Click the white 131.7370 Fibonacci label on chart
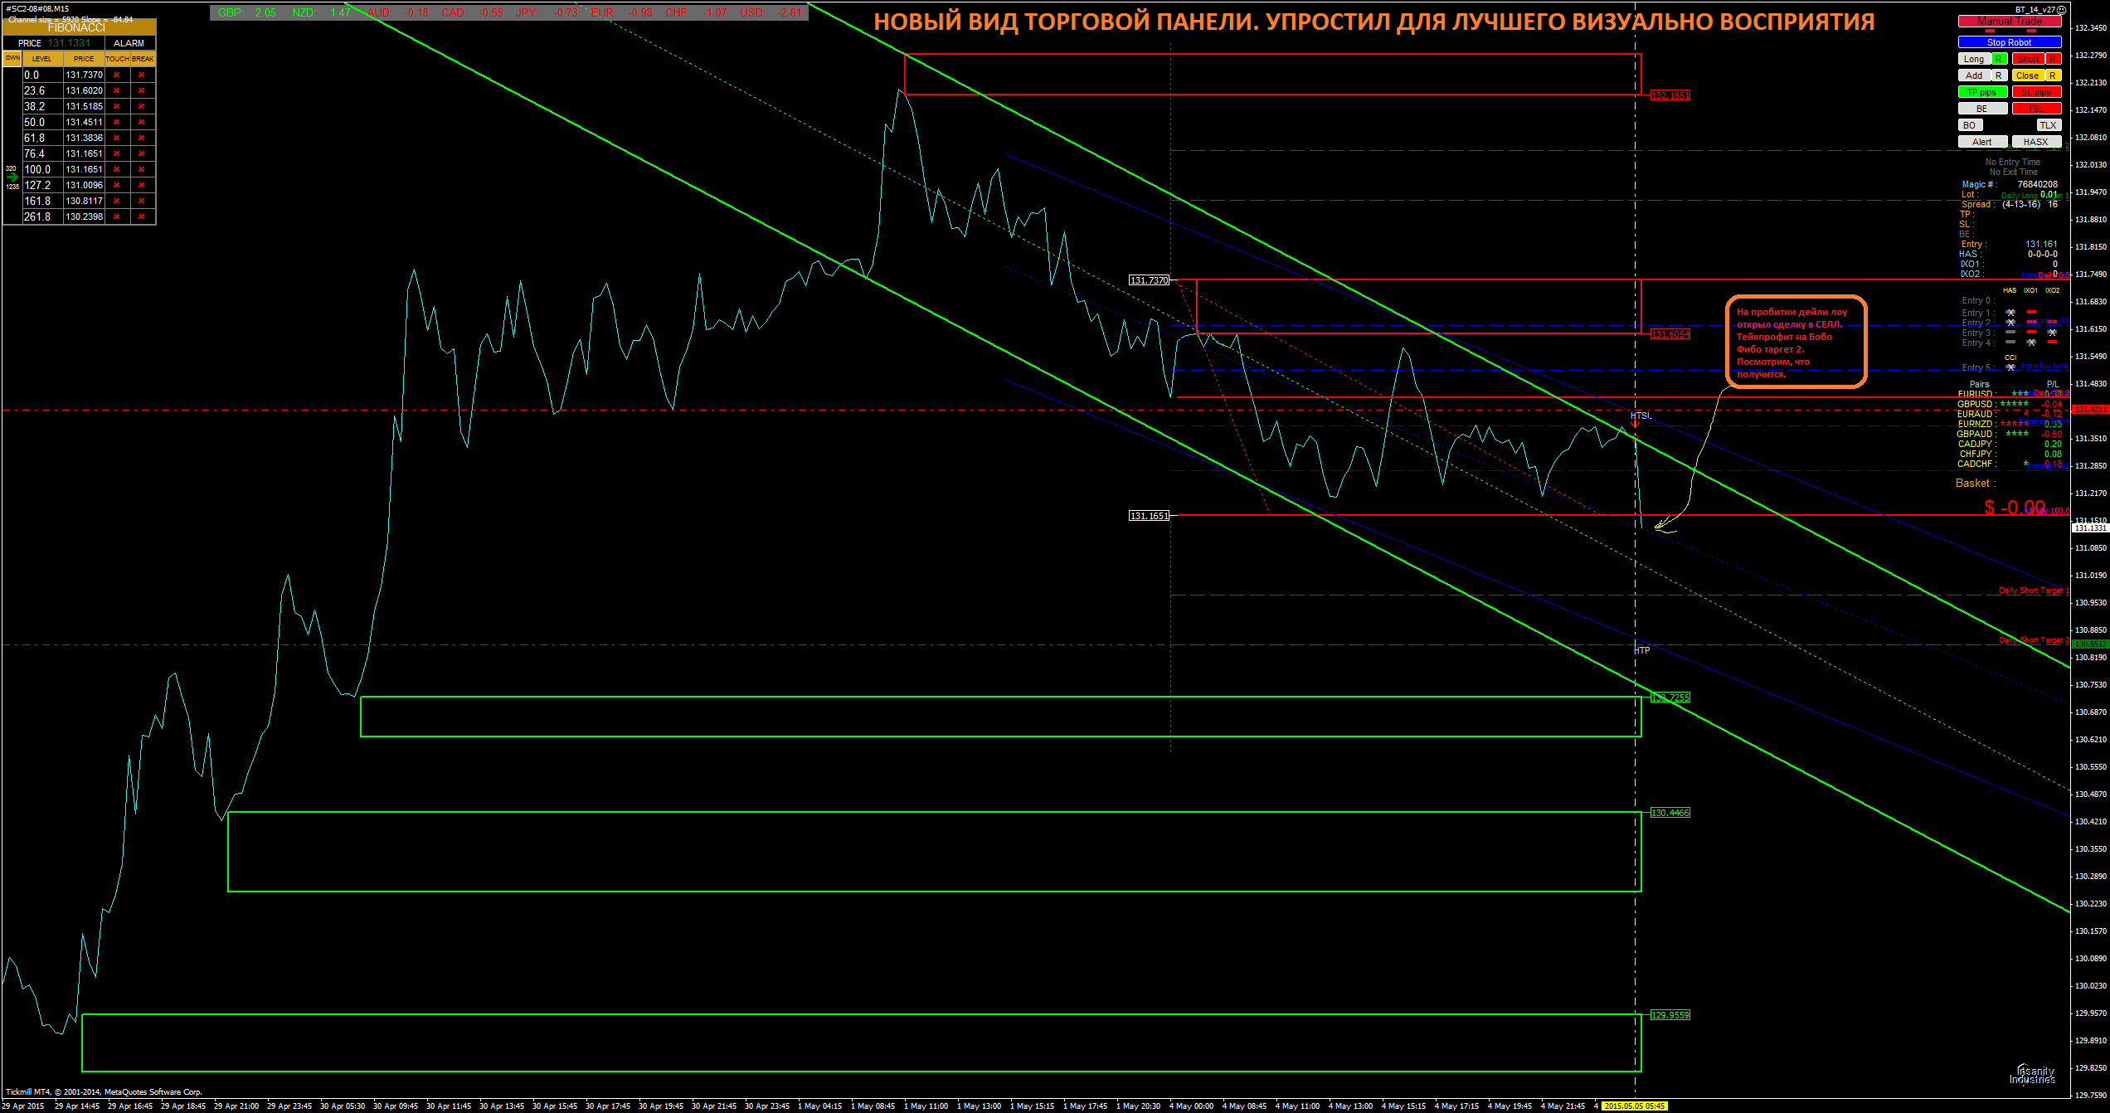The height and width of the screenshot is (1113, 2110). [1150, 280]
